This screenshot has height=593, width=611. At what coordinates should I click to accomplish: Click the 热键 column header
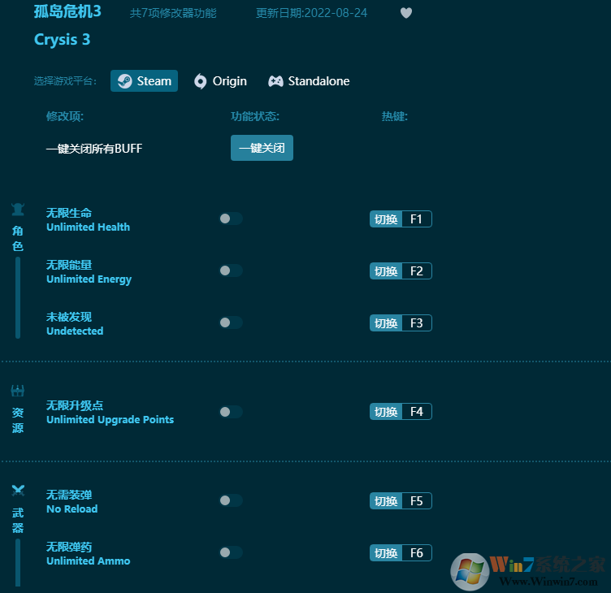pyautogui.click(x=394, y=116)
